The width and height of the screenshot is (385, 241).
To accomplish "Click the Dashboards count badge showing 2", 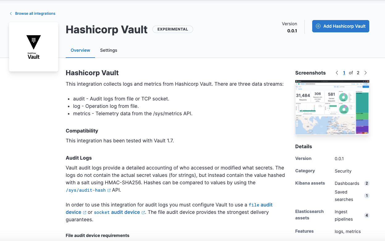I will click(367, 183).
